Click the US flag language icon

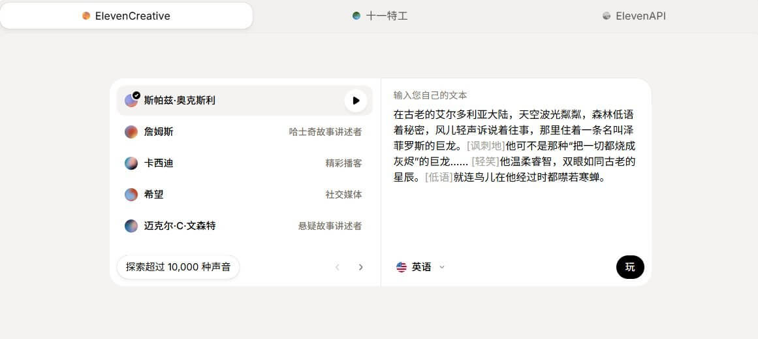402,267
